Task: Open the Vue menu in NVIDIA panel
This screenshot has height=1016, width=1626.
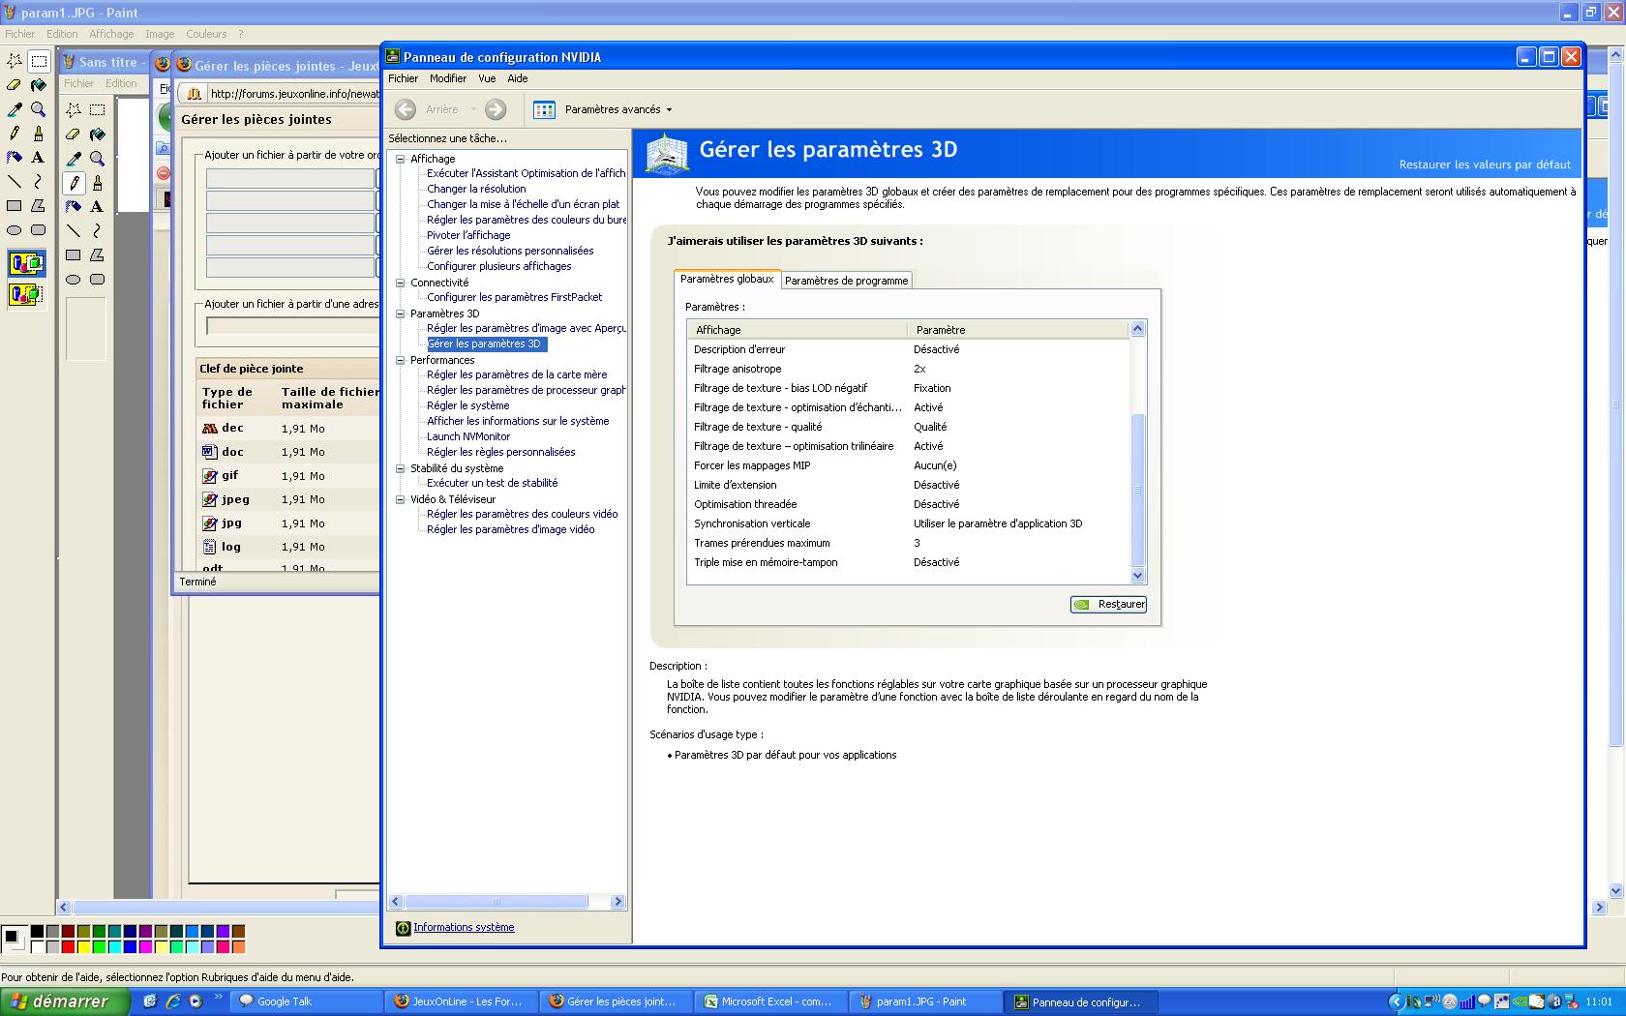Action: coord(487,78)
